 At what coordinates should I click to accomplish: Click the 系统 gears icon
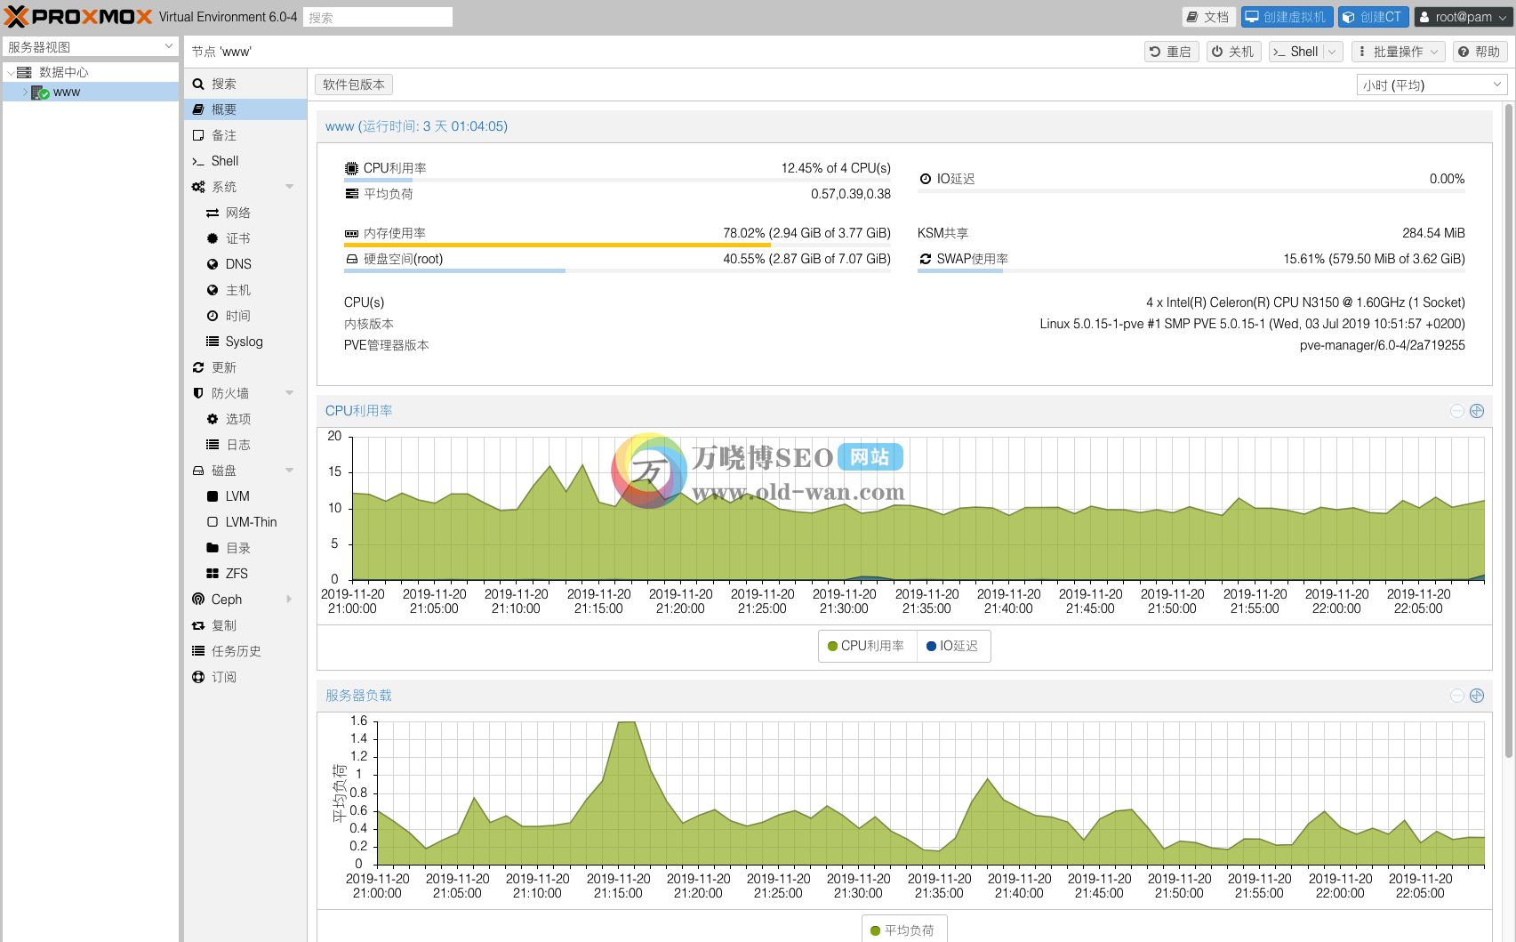click(198, 187)
